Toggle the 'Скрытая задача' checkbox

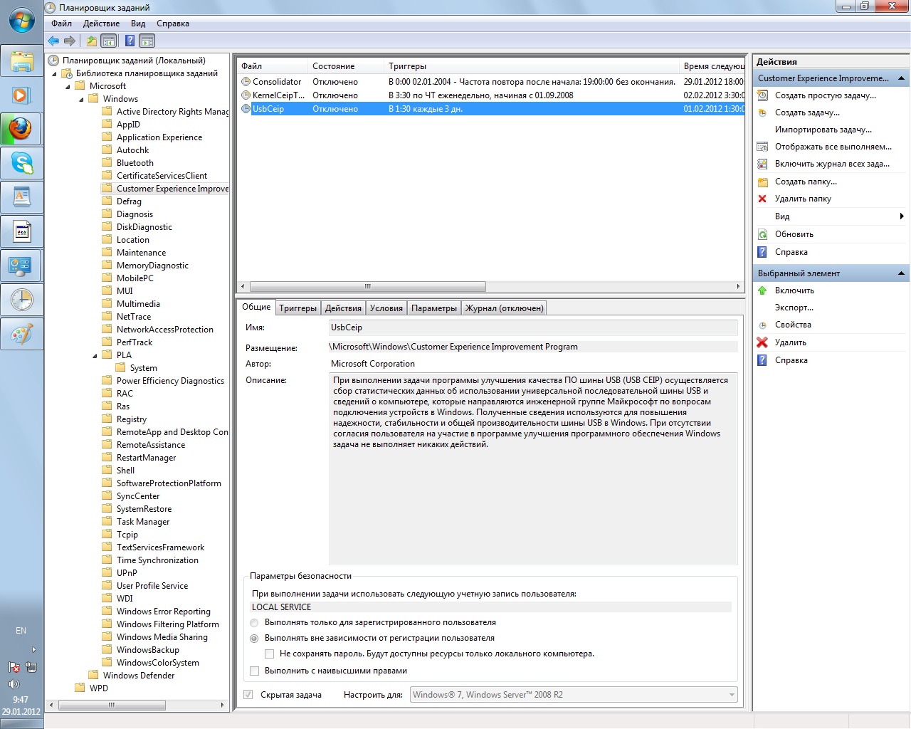[x=248, y=695]
